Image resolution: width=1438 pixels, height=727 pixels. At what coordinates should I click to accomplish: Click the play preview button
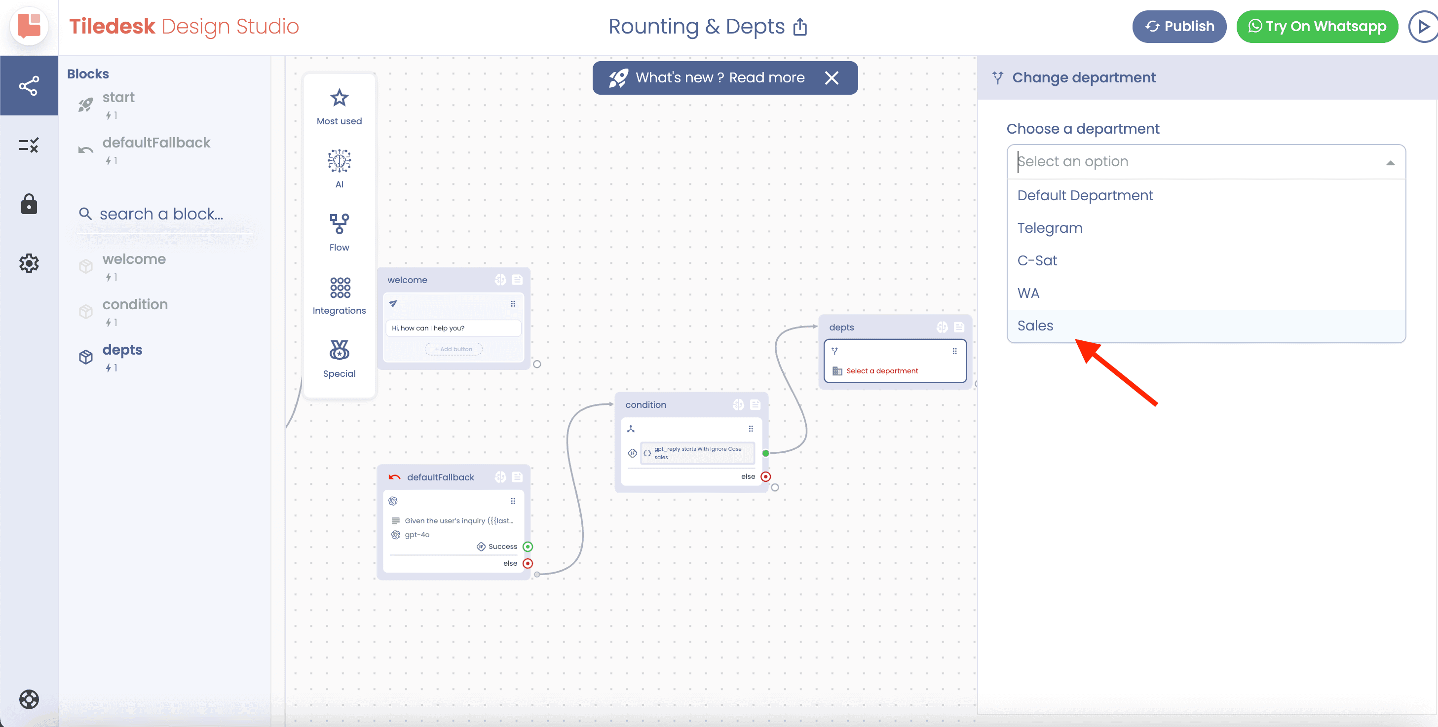pyautogui.click(x=1423, y=27)
